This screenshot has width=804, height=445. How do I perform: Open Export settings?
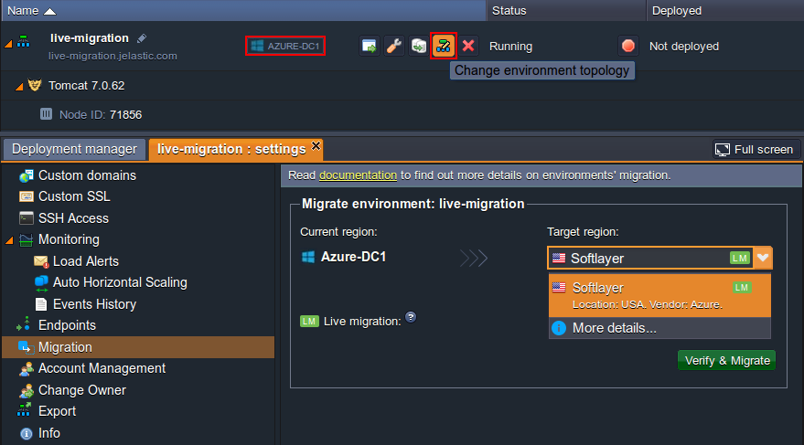(x=57, y=412)
